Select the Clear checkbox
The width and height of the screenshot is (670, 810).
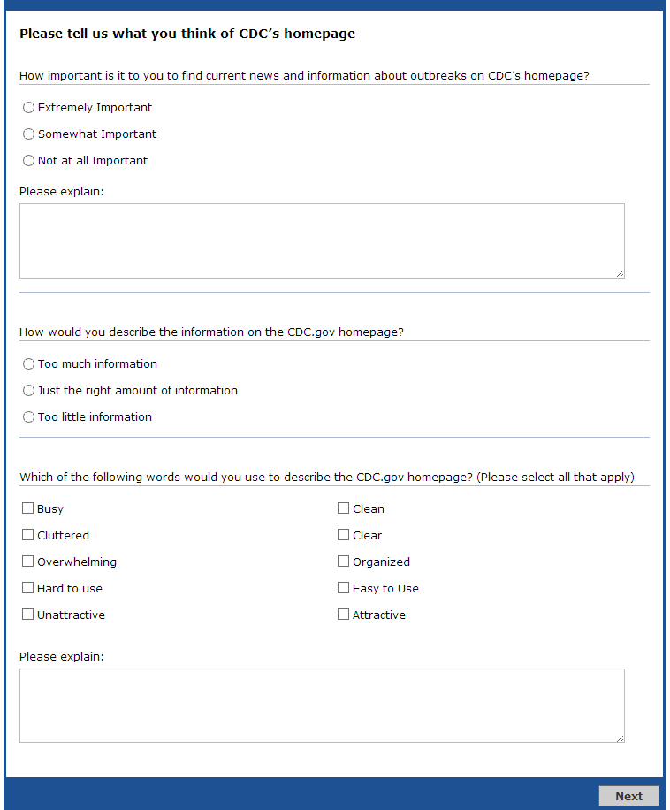[x=344, y=535]
